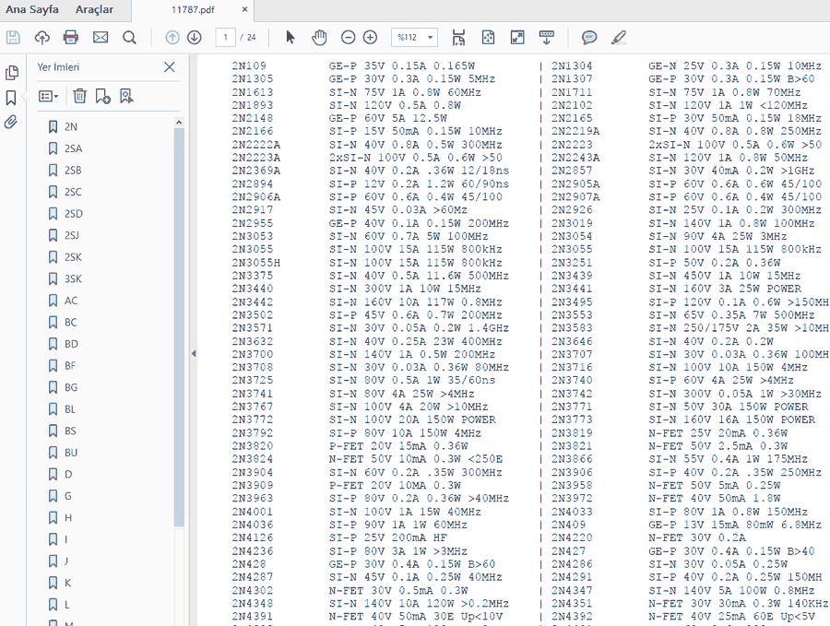Click the 2N3819 part entry
Image resolution: width=830 pixels, height=626 pixels.
click(x=572, y=433)
